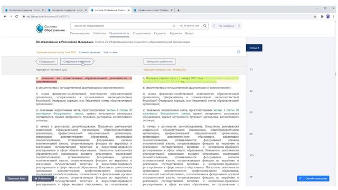This screenshot has width=338, height=190.
Task: Open the browser profile avatar
Action: coord(328,16)
